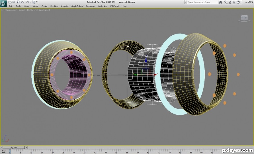The height and width of the screenshot is (154, 254).
Task: Expand the InfoCenter search box arrow
Action: (x=185, y=2)
